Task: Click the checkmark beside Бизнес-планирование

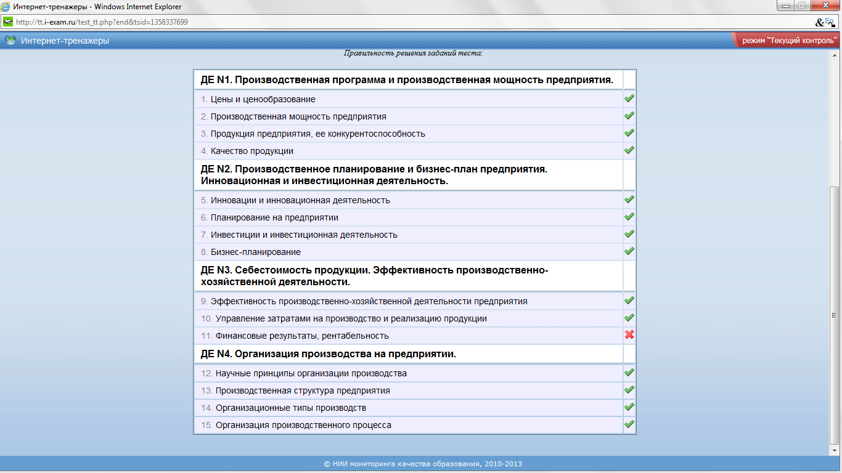Action: tap(629, 251)
